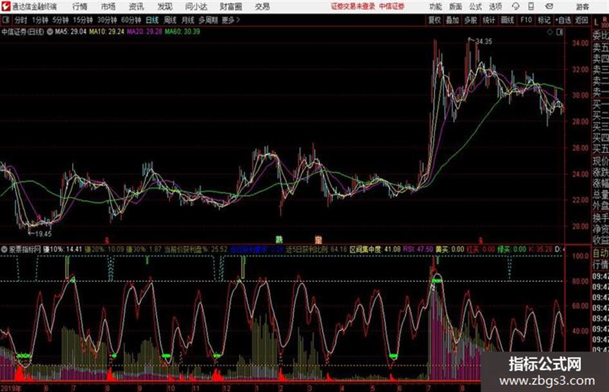
Task: Switch to the 5分钟 period tab
Action: [x=61, y=20]
